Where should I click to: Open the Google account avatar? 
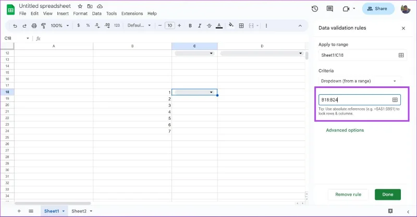406,9
